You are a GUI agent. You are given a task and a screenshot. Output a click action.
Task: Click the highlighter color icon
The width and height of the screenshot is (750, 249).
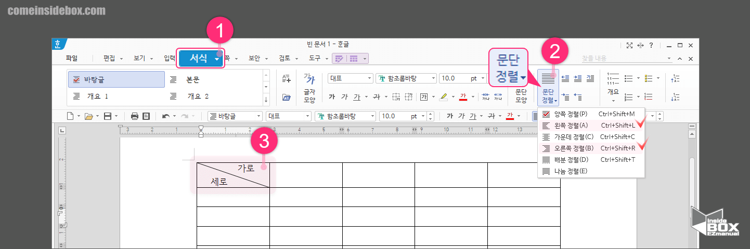point(443,97)
